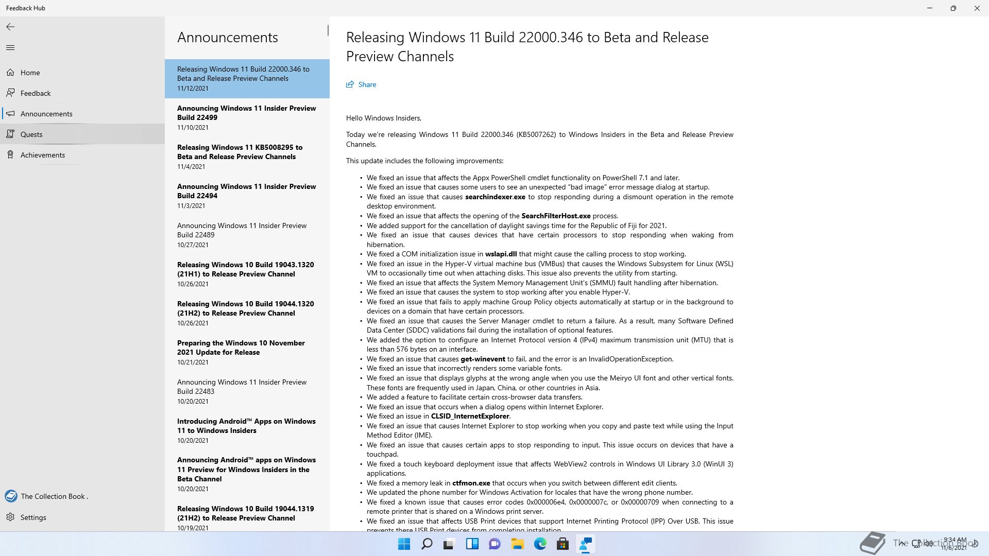The image size is (989, 556).
Task: Open Windows 10 Build 19044.1320 announcement
Action: pyautogui.click(x=247, y=314)
